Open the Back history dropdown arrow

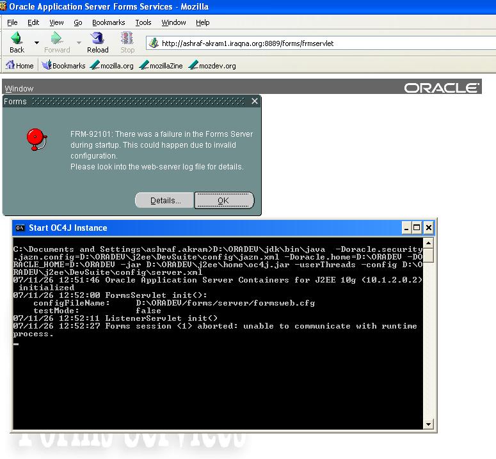coord(36,42)
